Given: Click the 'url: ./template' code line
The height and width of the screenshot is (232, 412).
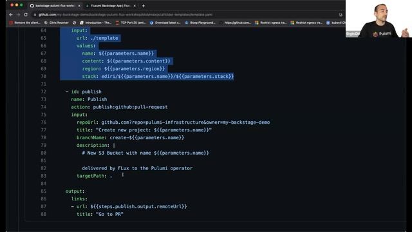Looking at the screenshot, I should click(97, 38).
